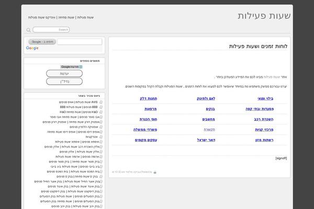Click the נדל"ן ad button

coord(64,82)
